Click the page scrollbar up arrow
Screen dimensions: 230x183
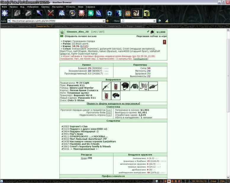[x=228, y=30]
